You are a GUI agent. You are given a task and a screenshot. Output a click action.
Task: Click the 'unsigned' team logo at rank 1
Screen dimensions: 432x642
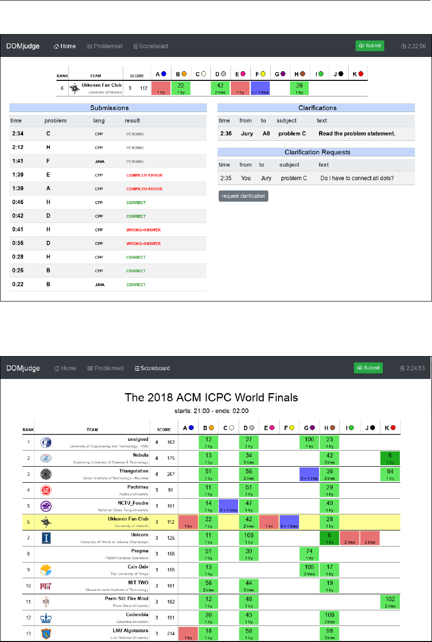pos(46,442)
